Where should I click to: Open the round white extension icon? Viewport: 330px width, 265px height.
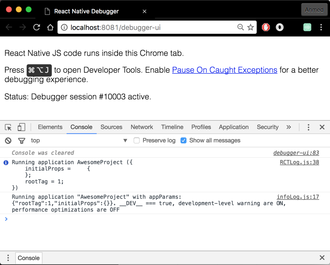tap(280, 27)
